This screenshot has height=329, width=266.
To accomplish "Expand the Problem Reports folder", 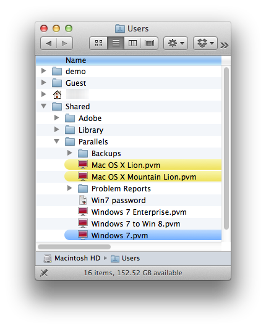I will point(70,188).
